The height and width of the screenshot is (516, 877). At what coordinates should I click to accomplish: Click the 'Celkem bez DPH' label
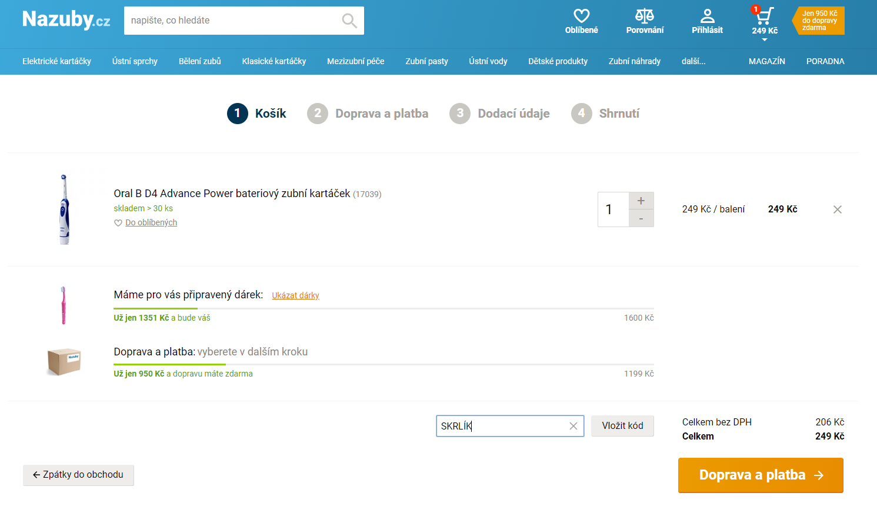click(x=717, y=422)
